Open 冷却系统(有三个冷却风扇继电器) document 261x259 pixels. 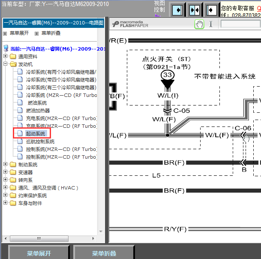pyautogui.click(x=61, y=87)
